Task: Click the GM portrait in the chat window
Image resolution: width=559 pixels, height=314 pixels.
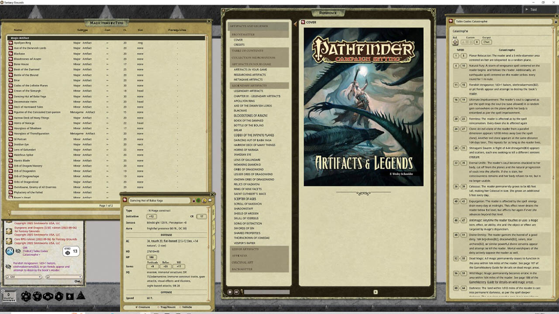Action: (x=9, y=251)
